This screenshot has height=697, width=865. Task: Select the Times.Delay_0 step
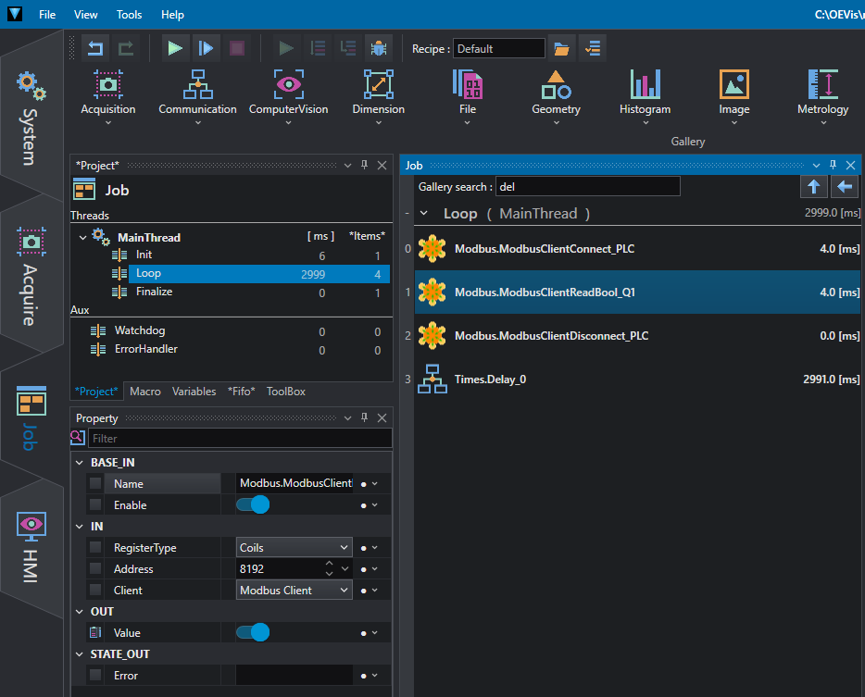click(490, 380)
